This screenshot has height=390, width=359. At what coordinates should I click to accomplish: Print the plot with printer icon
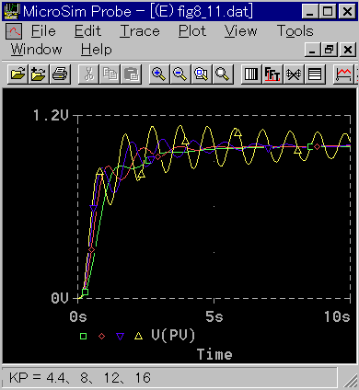coord(60,74)
